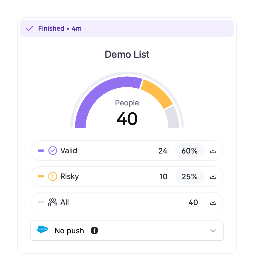Open the Valid results row

108,151
